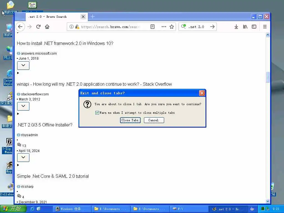The image size is (284, 213).
Task: Click the 4 comments icon for r/csharp
Action: pos(19,196)
